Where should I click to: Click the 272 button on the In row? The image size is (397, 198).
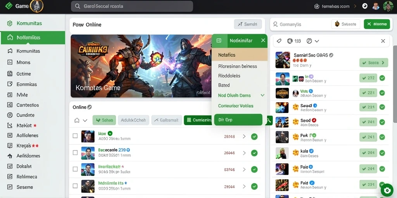[x=368, y=78]
